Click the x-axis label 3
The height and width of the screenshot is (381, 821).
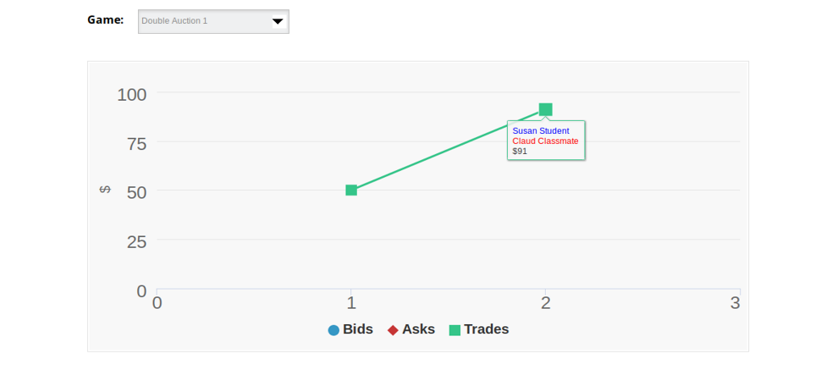coord(736,303)
